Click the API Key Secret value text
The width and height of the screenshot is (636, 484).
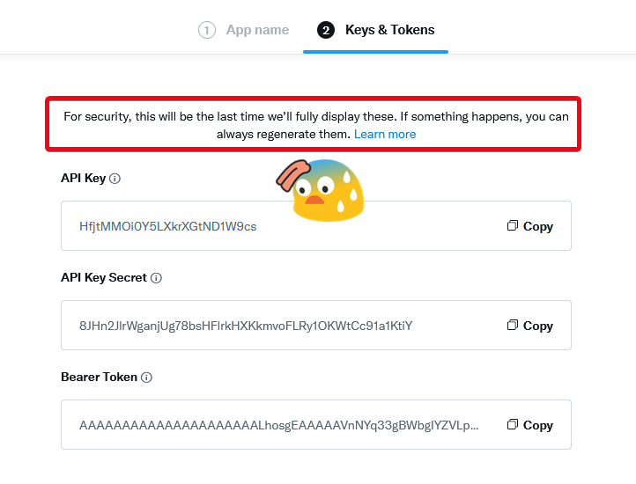[246, 326]
